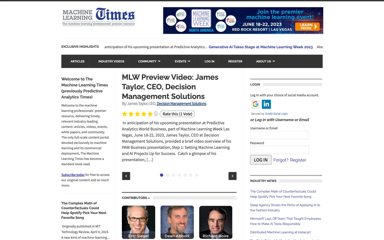Viewport: 384px width, 240px height.
Task: Expand the About Us menu dropdown
Action: pyautogui.click(x=265, y=61)
